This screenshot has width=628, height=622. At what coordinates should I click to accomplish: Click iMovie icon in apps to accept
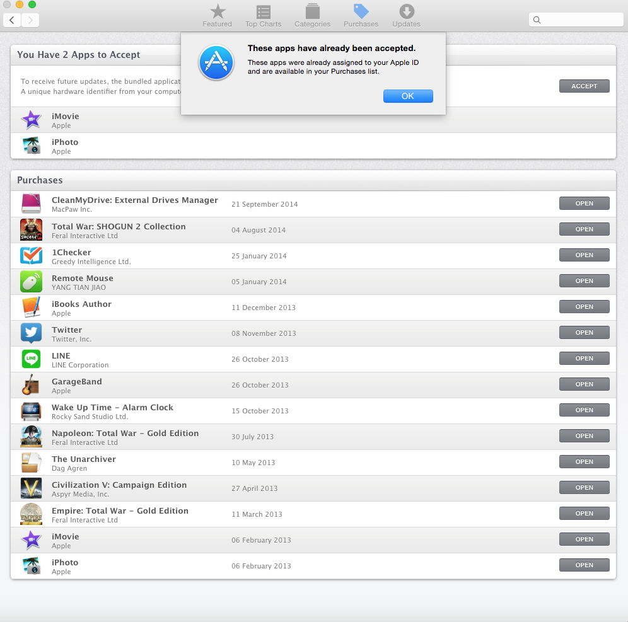click(32, 120)
